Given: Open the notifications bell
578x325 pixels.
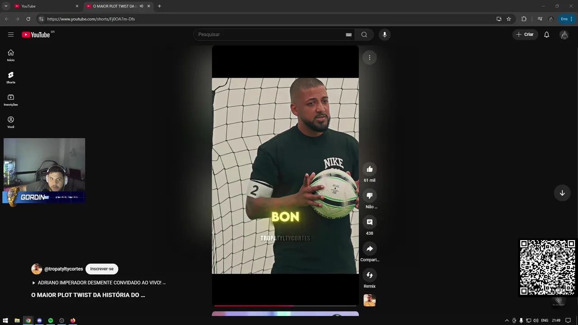Looking at the screenshot, I should tap(546, 34).
